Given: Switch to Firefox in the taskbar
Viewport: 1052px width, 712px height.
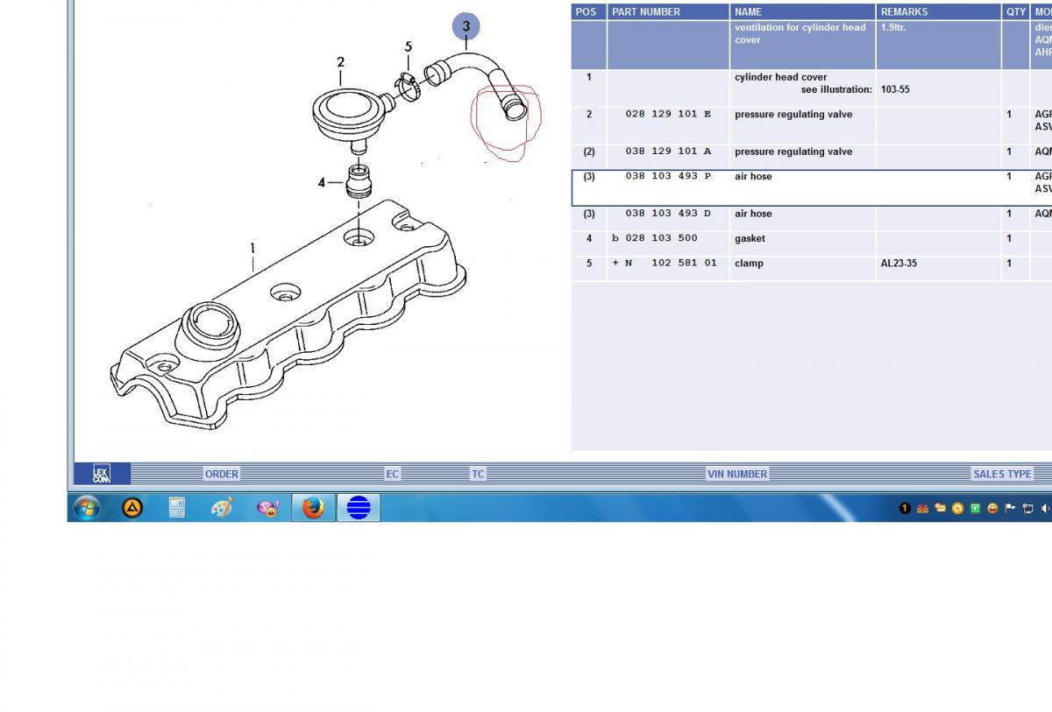Looking at the screenshot, I should (x=313, y=507).
